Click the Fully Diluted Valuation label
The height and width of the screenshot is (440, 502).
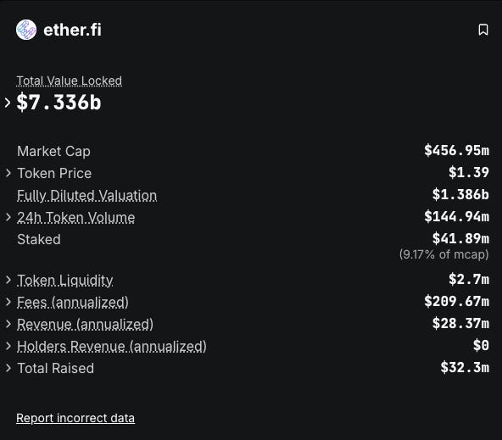(87, 196)
